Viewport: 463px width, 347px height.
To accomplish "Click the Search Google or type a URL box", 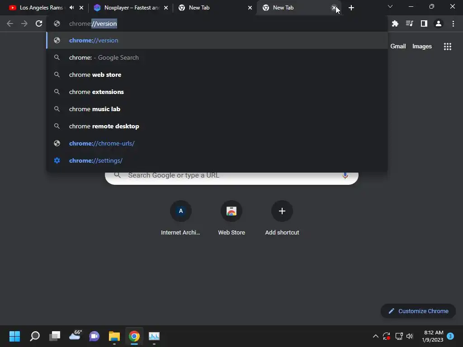I will coord(232,178).
